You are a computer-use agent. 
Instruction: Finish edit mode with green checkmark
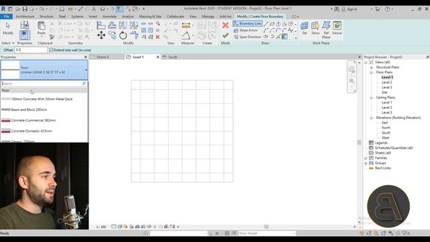point(226,36)
